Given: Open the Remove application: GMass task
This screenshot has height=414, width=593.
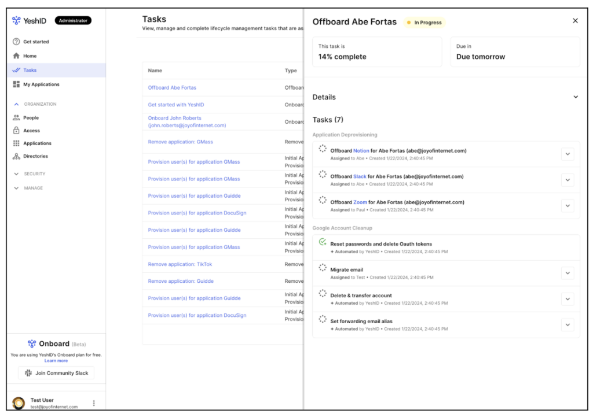Looking at the screenshot, I should coord(181,142).
